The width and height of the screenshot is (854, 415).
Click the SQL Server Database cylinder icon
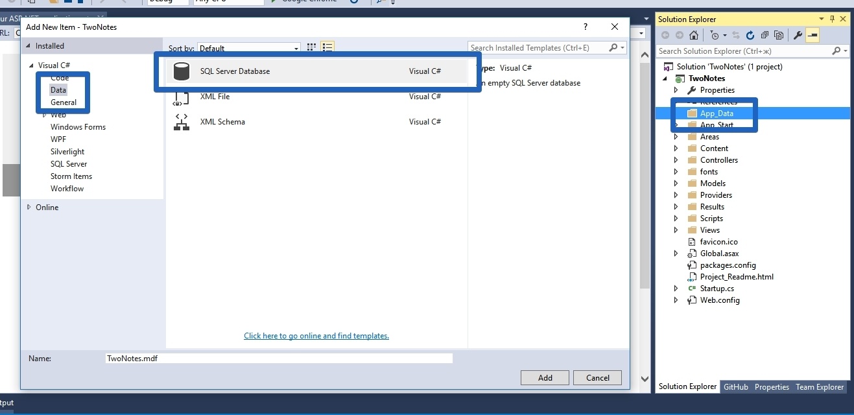182,71
